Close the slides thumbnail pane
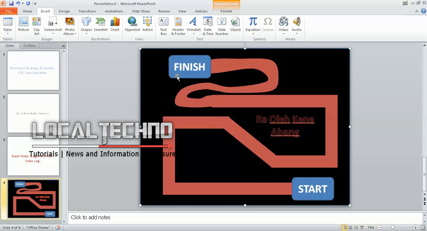This screenshot has width=427, height=231. tap(64, 46)
